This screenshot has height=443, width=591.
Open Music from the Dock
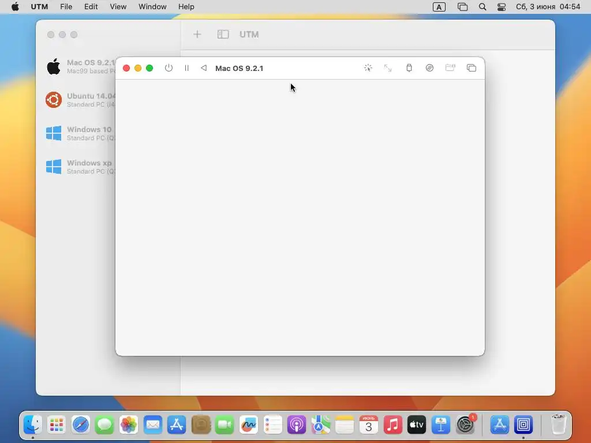[x=392, y=425]
